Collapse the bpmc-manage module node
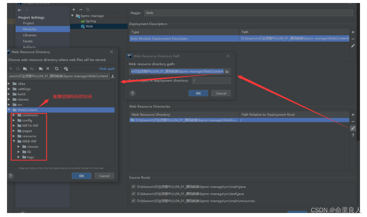The image size is (367, 217). click(72, 16)
